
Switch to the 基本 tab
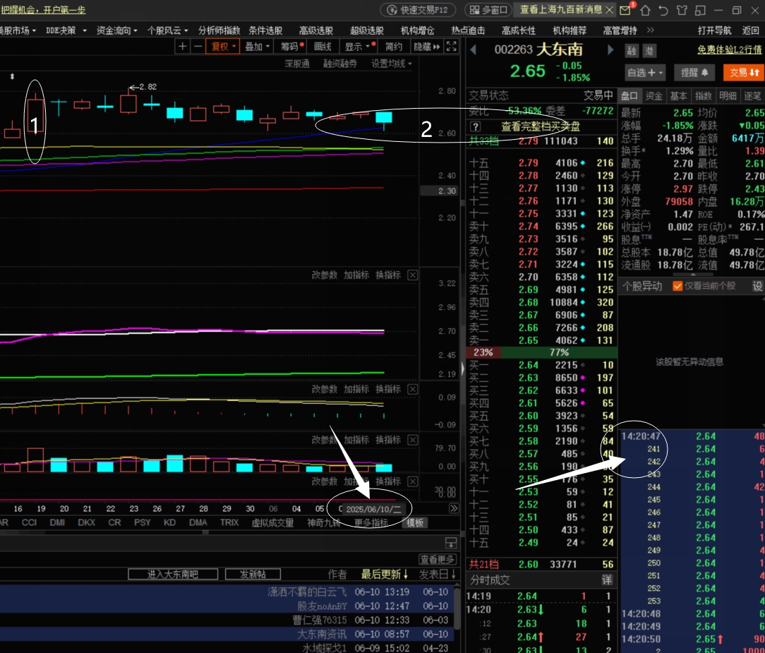pyautogui.click(x=678, y=96)
